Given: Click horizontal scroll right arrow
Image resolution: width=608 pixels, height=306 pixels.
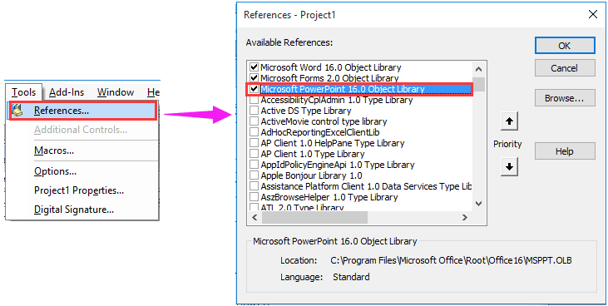Looking at the screenshot, I should tap(465, 218).
